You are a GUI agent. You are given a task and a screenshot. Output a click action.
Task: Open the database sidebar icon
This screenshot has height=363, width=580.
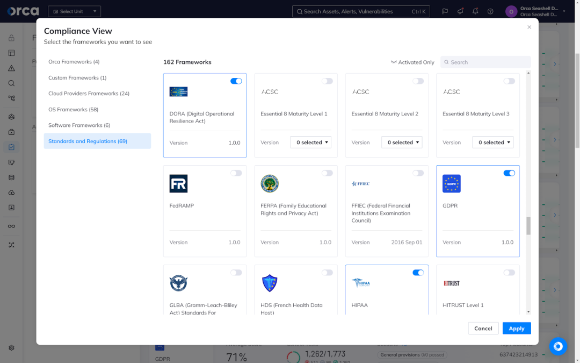11,177
